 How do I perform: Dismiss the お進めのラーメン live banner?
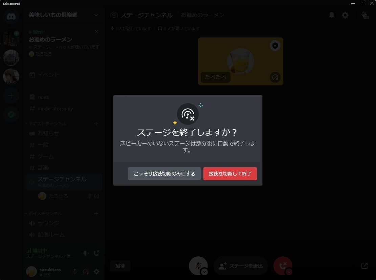pyautogui.click(x=96, y=31)
